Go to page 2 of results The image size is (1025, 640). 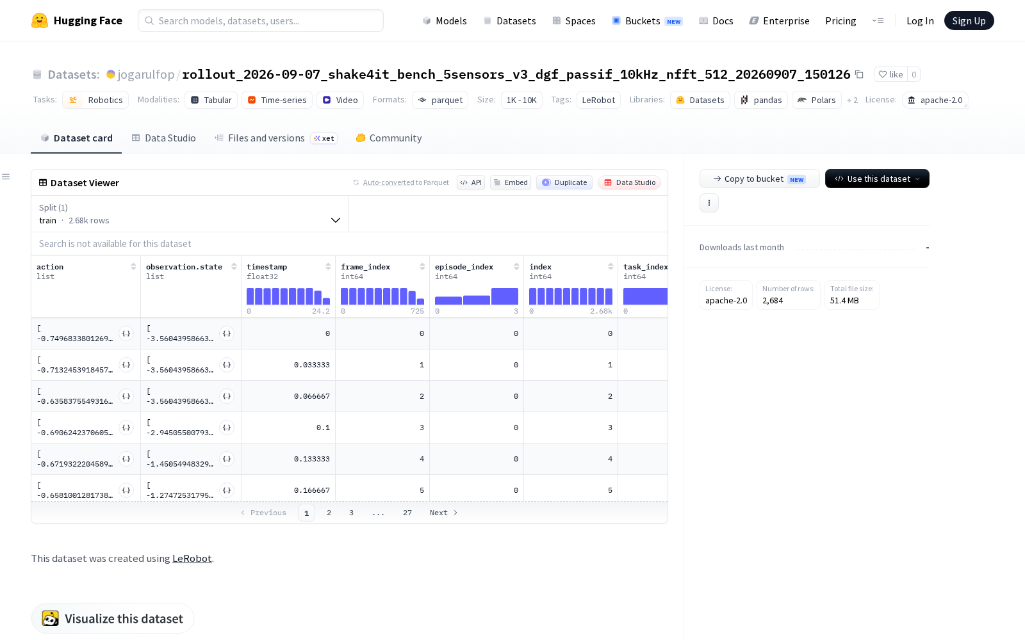(x=329, y=513)
